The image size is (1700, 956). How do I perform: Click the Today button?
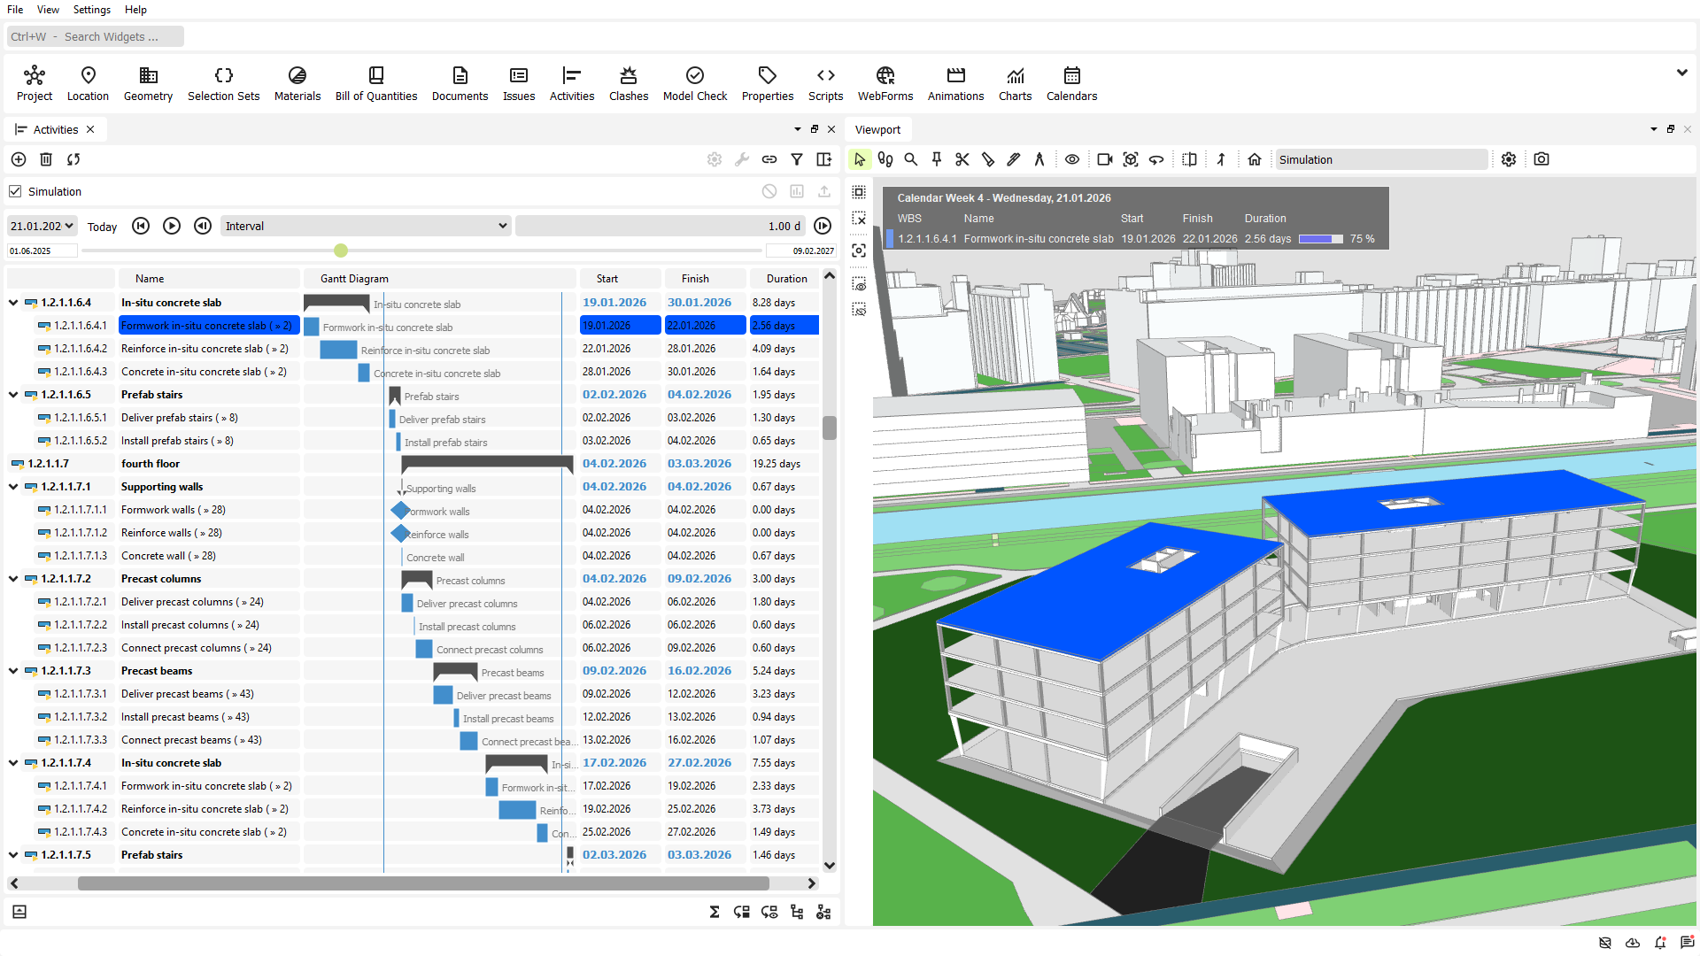[x=102, y=227]
